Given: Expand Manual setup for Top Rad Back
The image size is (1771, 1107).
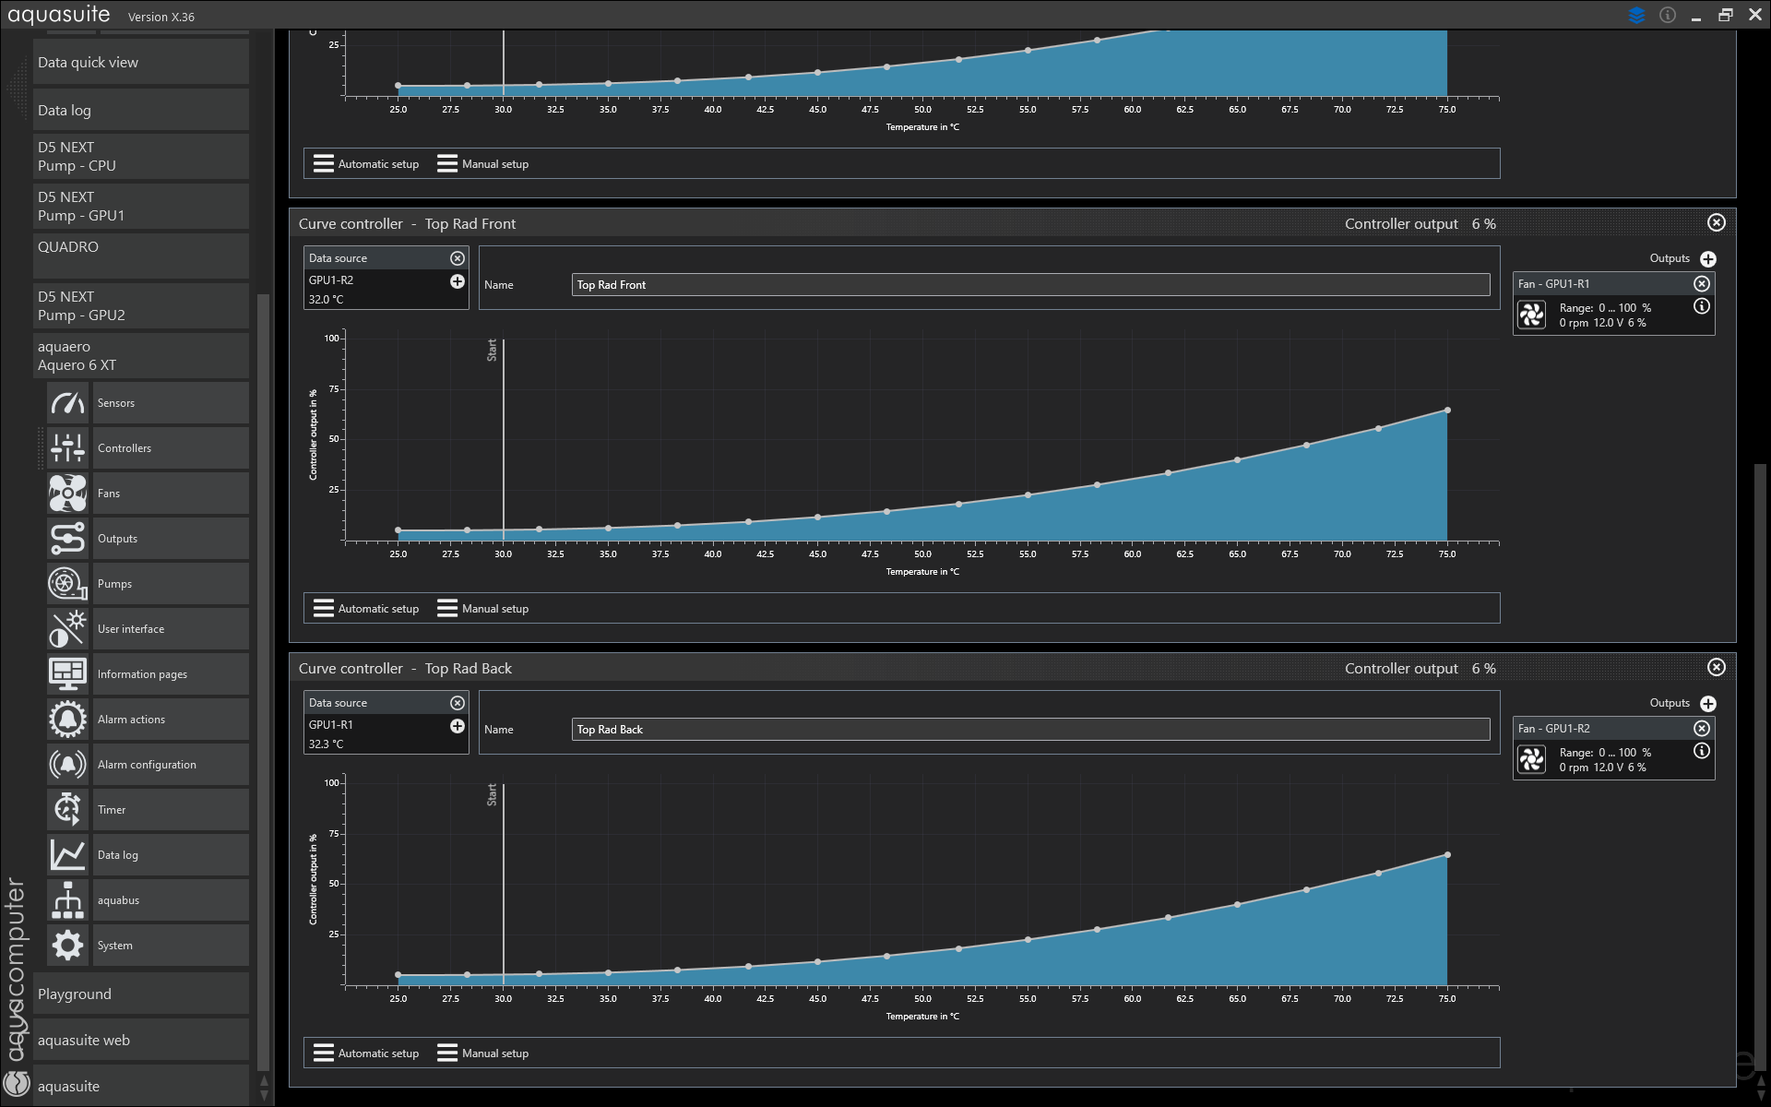Looking at the screenshot, I should [x=483, y=1053].
